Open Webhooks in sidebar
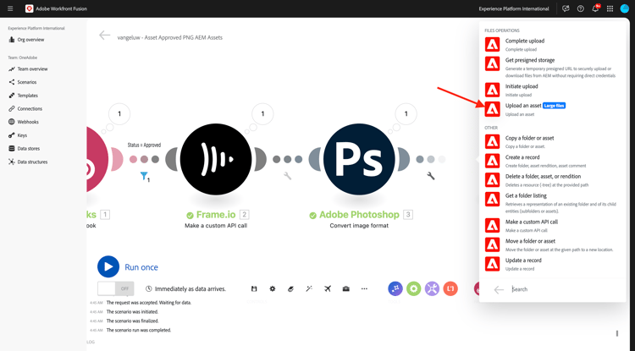The image size is (635, 351). (24, 122)
